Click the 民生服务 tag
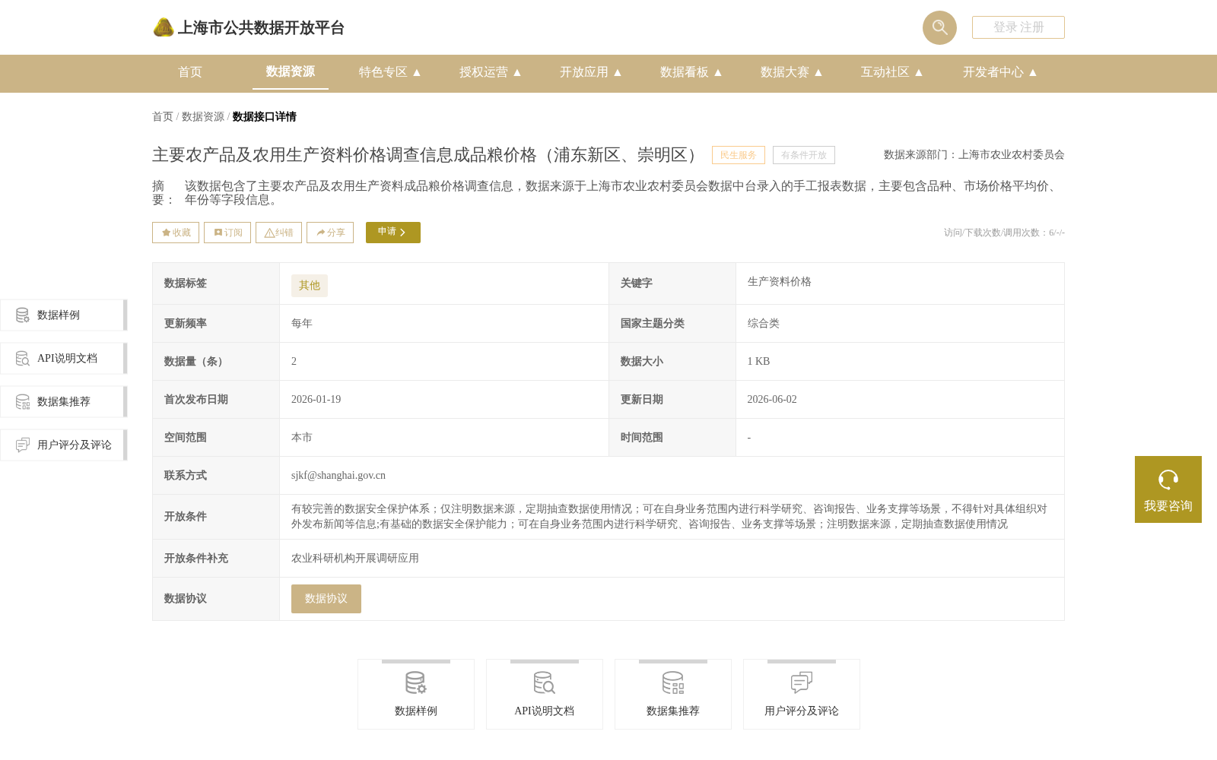 739,155
